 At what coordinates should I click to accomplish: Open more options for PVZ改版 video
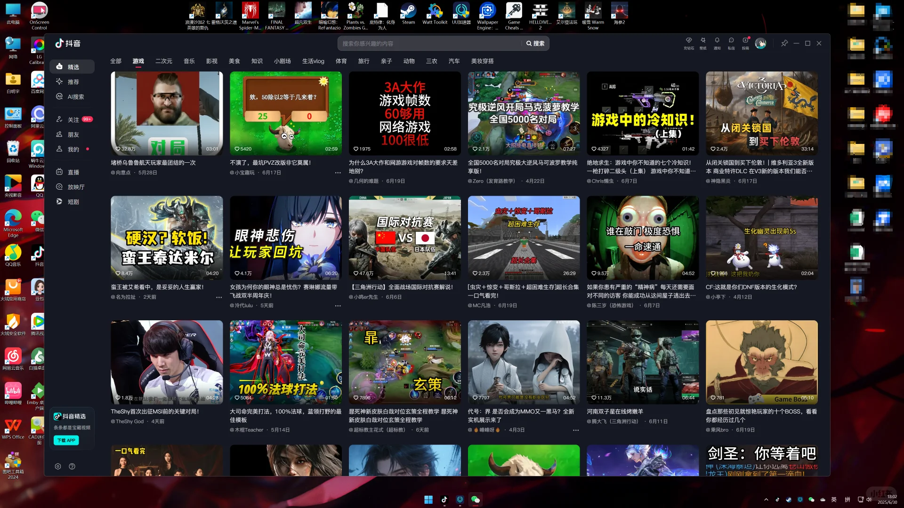click(338, 173)
